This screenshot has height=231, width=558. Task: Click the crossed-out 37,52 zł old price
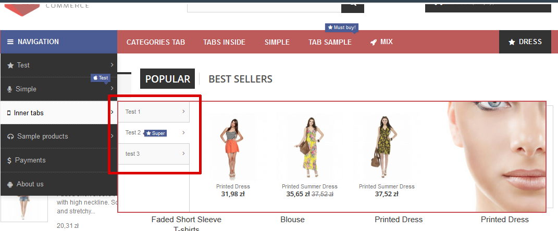[x=323, y=194]
